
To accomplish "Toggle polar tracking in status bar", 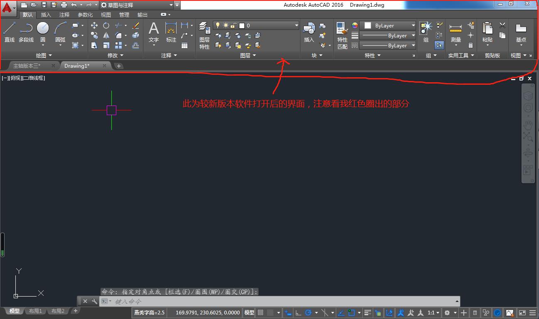I will click(x=308, y=312).
